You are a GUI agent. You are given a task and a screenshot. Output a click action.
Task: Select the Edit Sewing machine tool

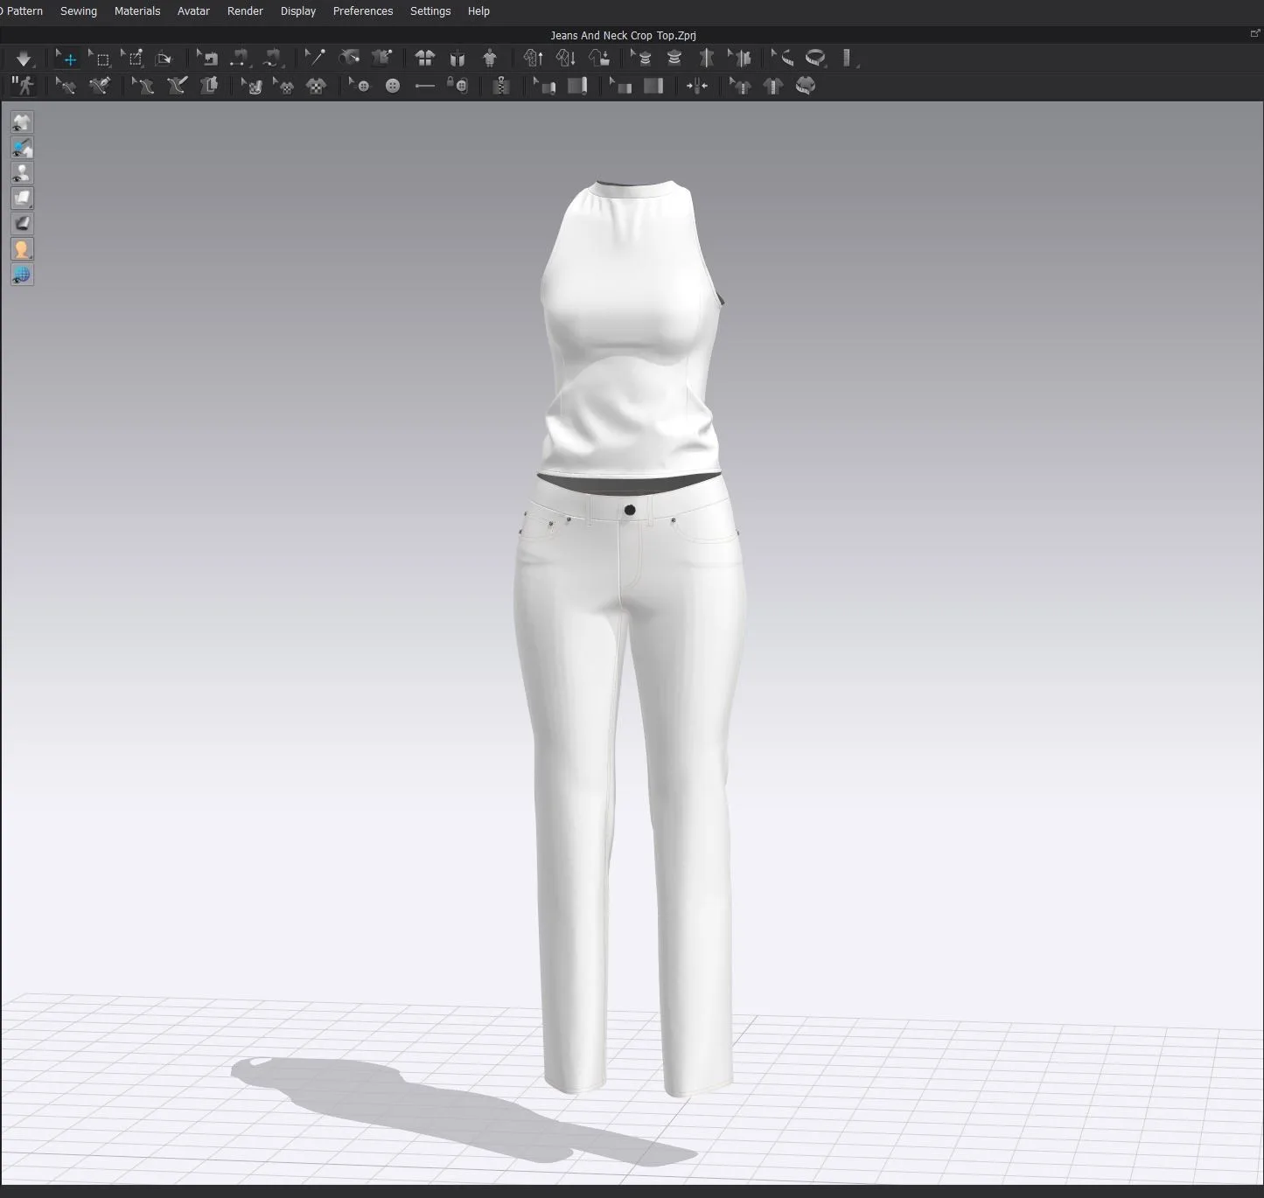[x=207, y=59]
